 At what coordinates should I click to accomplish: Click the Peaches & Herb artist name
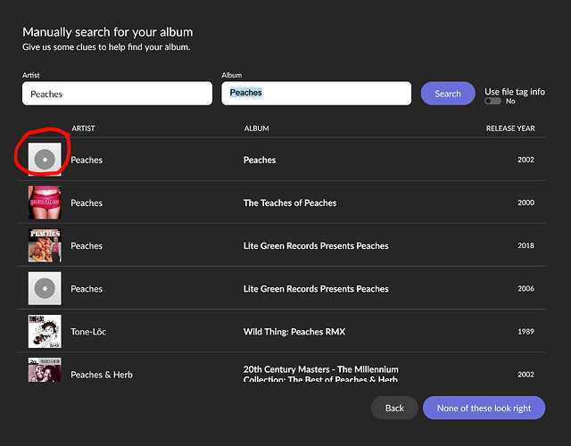pos(102,375)
